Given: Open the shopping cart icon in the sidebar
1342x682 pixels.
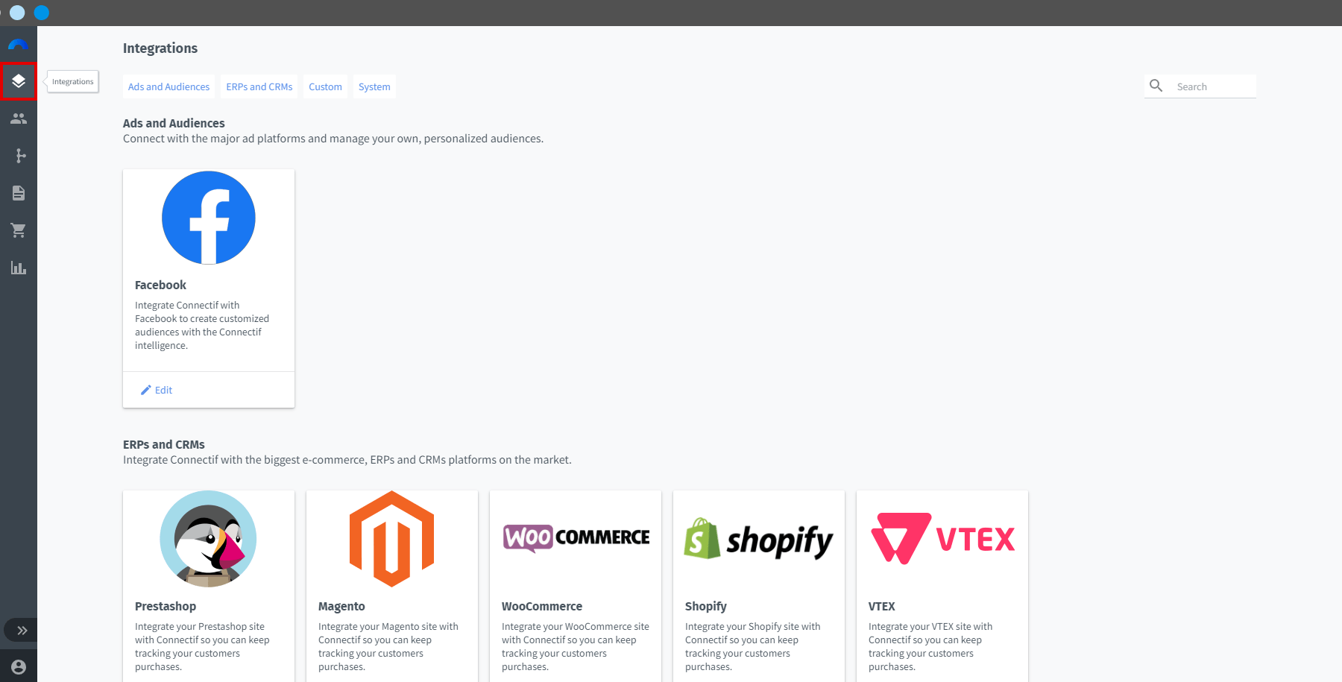Looking at the screenshot, I should point(19,230).
